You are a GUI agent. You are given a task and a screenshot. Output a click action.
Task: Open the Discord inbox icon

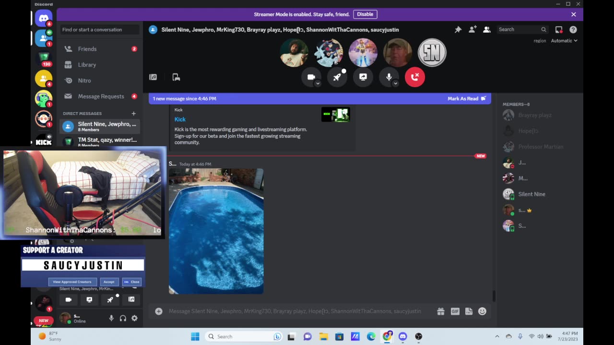559,30
